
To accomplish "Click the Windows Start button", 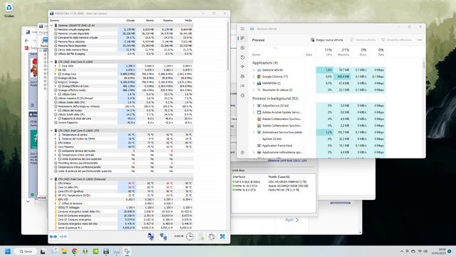I will point(8,251).
